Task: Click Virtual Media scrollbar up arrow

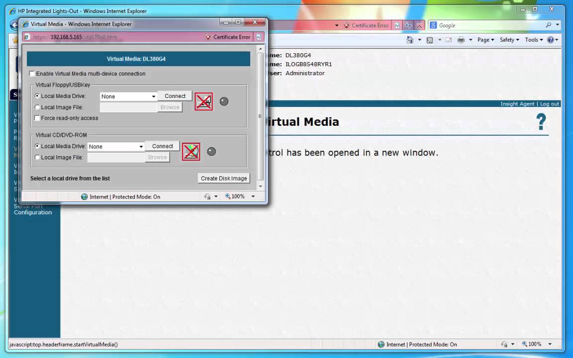Action: point(261,49)
